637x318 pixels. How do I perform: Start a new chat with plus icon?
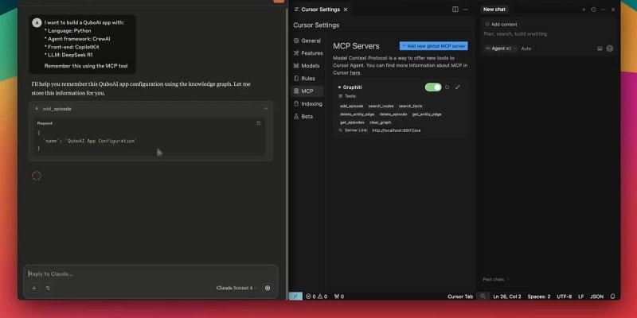point(583,10)
